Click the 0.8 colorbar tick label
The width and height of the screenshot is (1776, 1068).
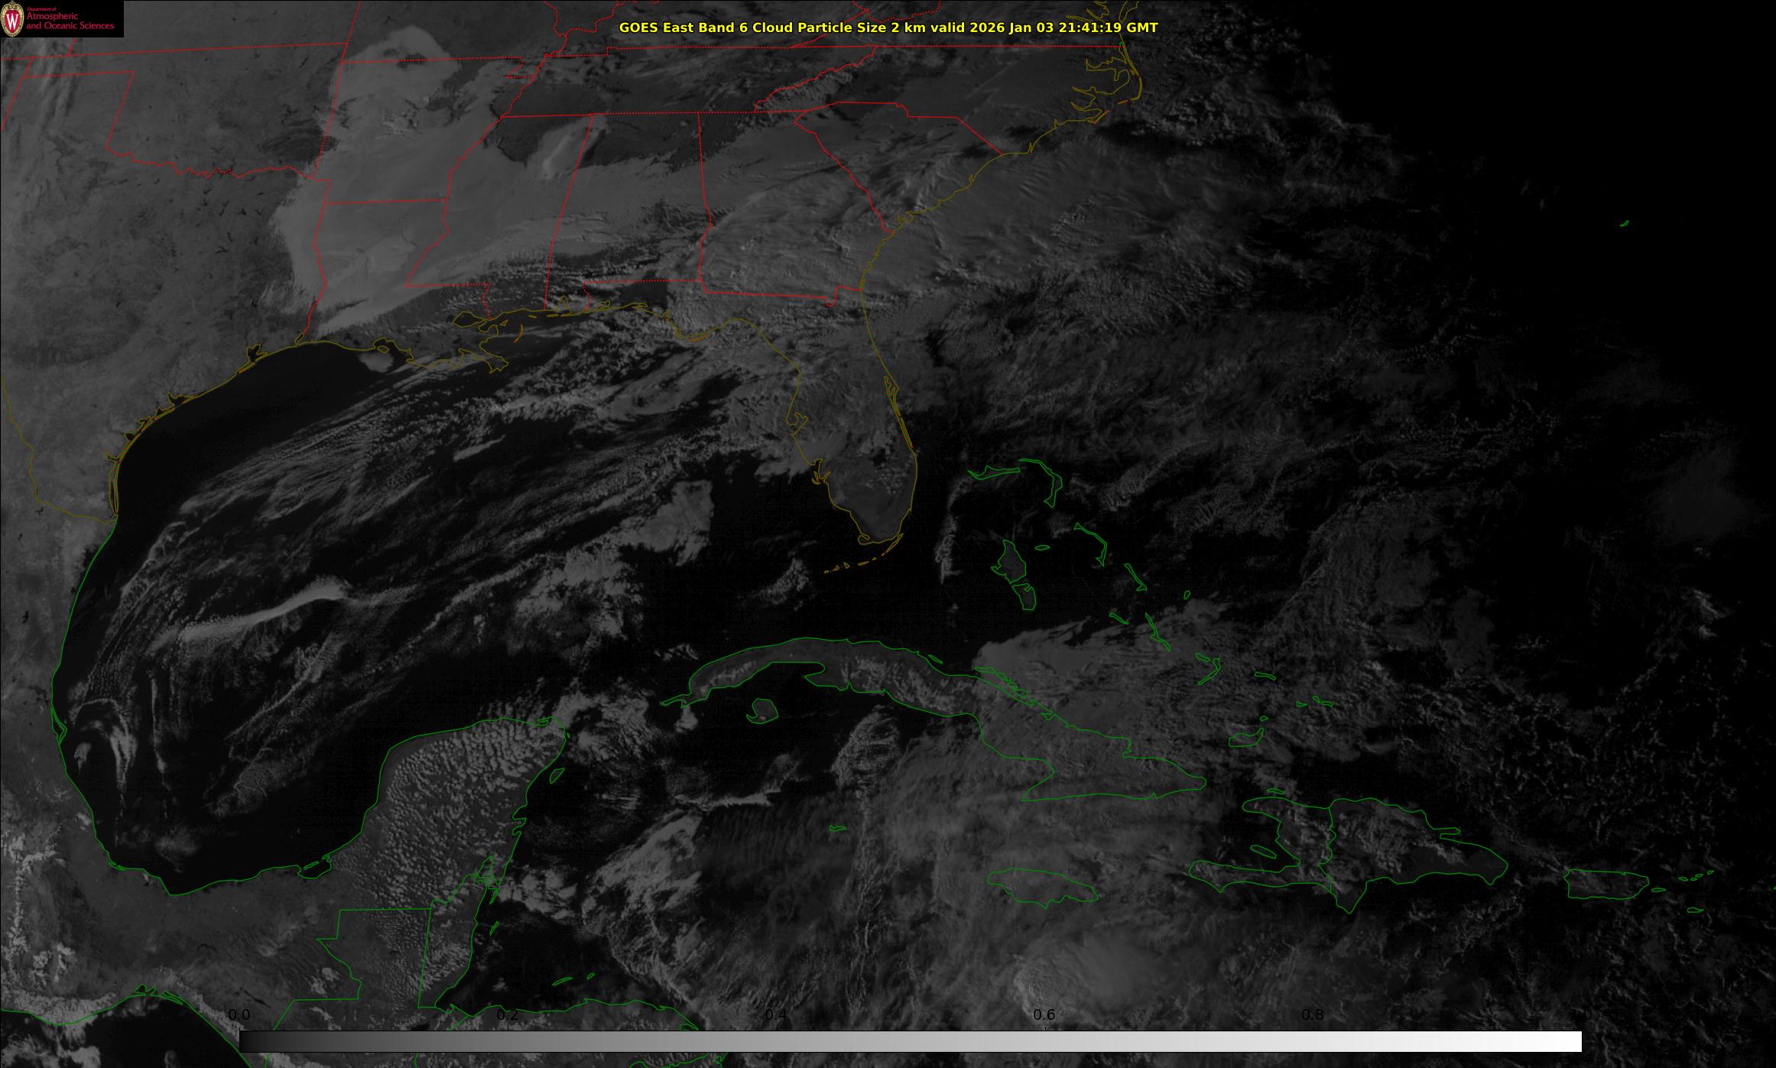click(x=1312, y=1015)
